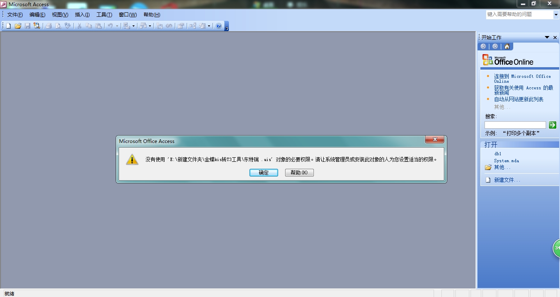Image resolution: width=560 pixels, height=297 pixels.
Task: Open the 工具(T) menu
Action: pos(104,15)
